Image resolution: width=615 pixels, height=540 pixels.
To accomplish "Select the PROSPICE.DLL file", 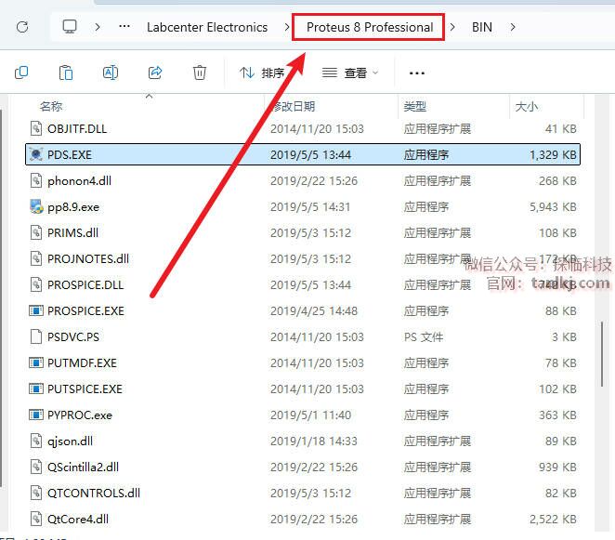I will pyautogui.click(x=303, y=285).
